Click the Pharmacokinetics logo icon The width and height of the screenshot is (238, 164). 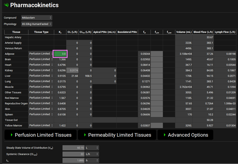[x=6, y=5]
